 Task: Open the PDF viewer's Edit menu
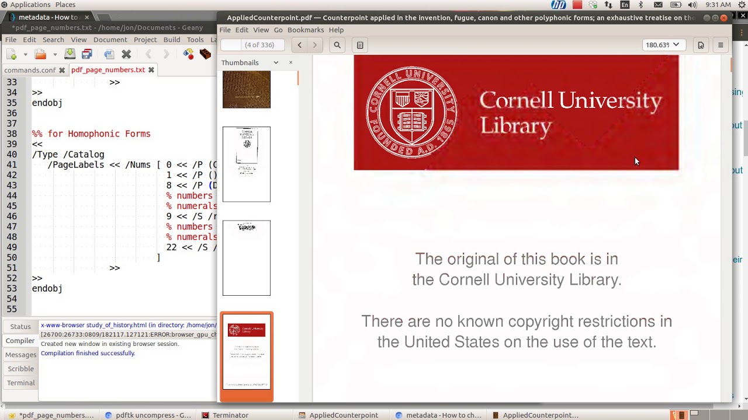pyautogui.click(x=242, y=30)
